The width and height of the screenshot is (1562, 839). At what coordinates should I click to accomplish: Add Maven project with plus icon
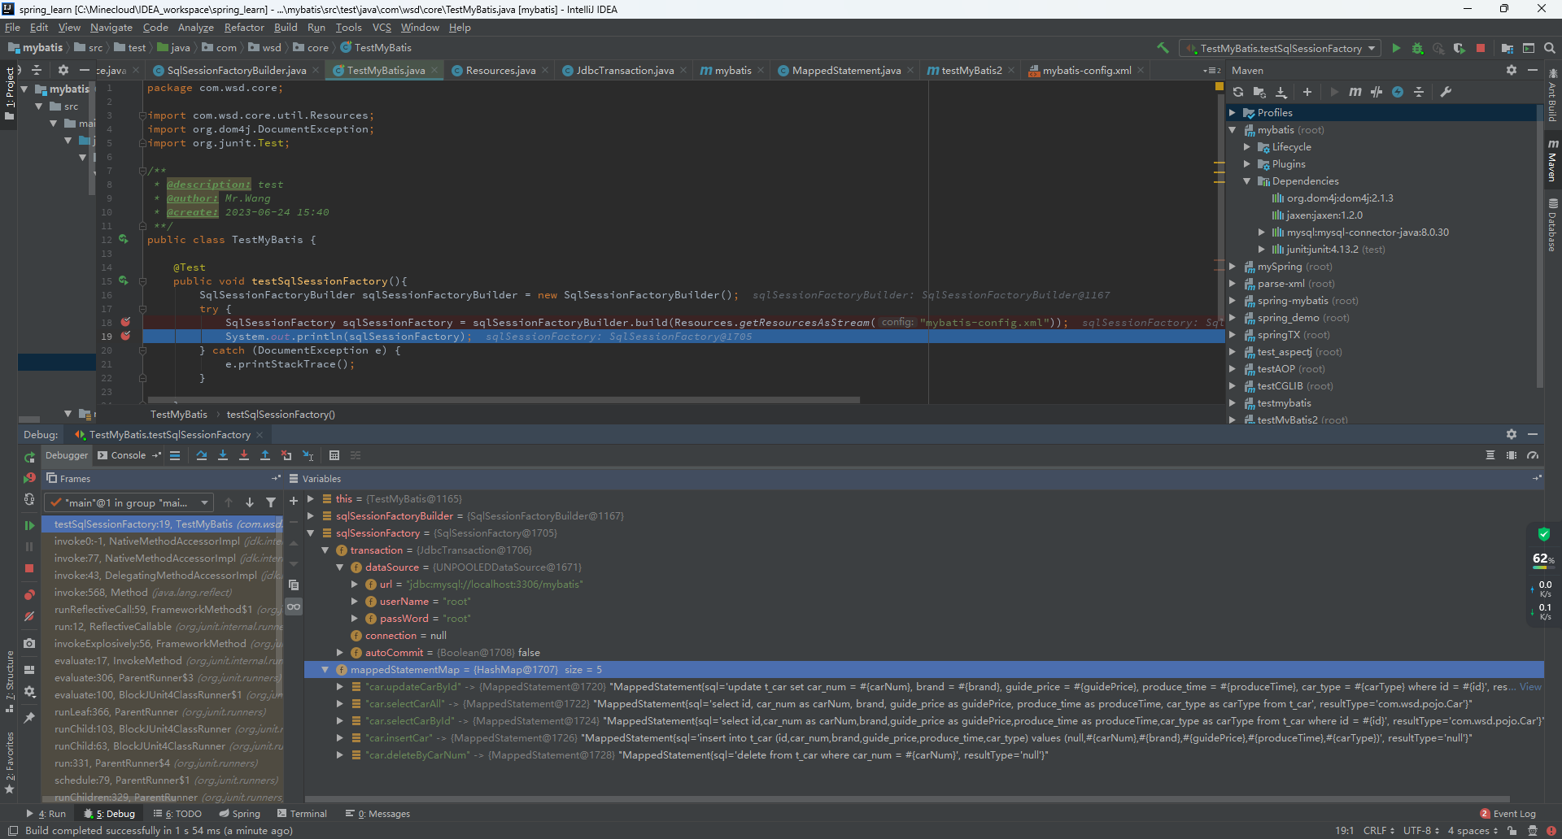pyautogui.click(x=1307, y=92)
